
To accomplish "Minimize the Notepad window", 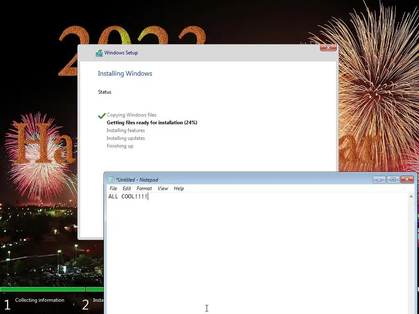I will [x=379, y=179].
